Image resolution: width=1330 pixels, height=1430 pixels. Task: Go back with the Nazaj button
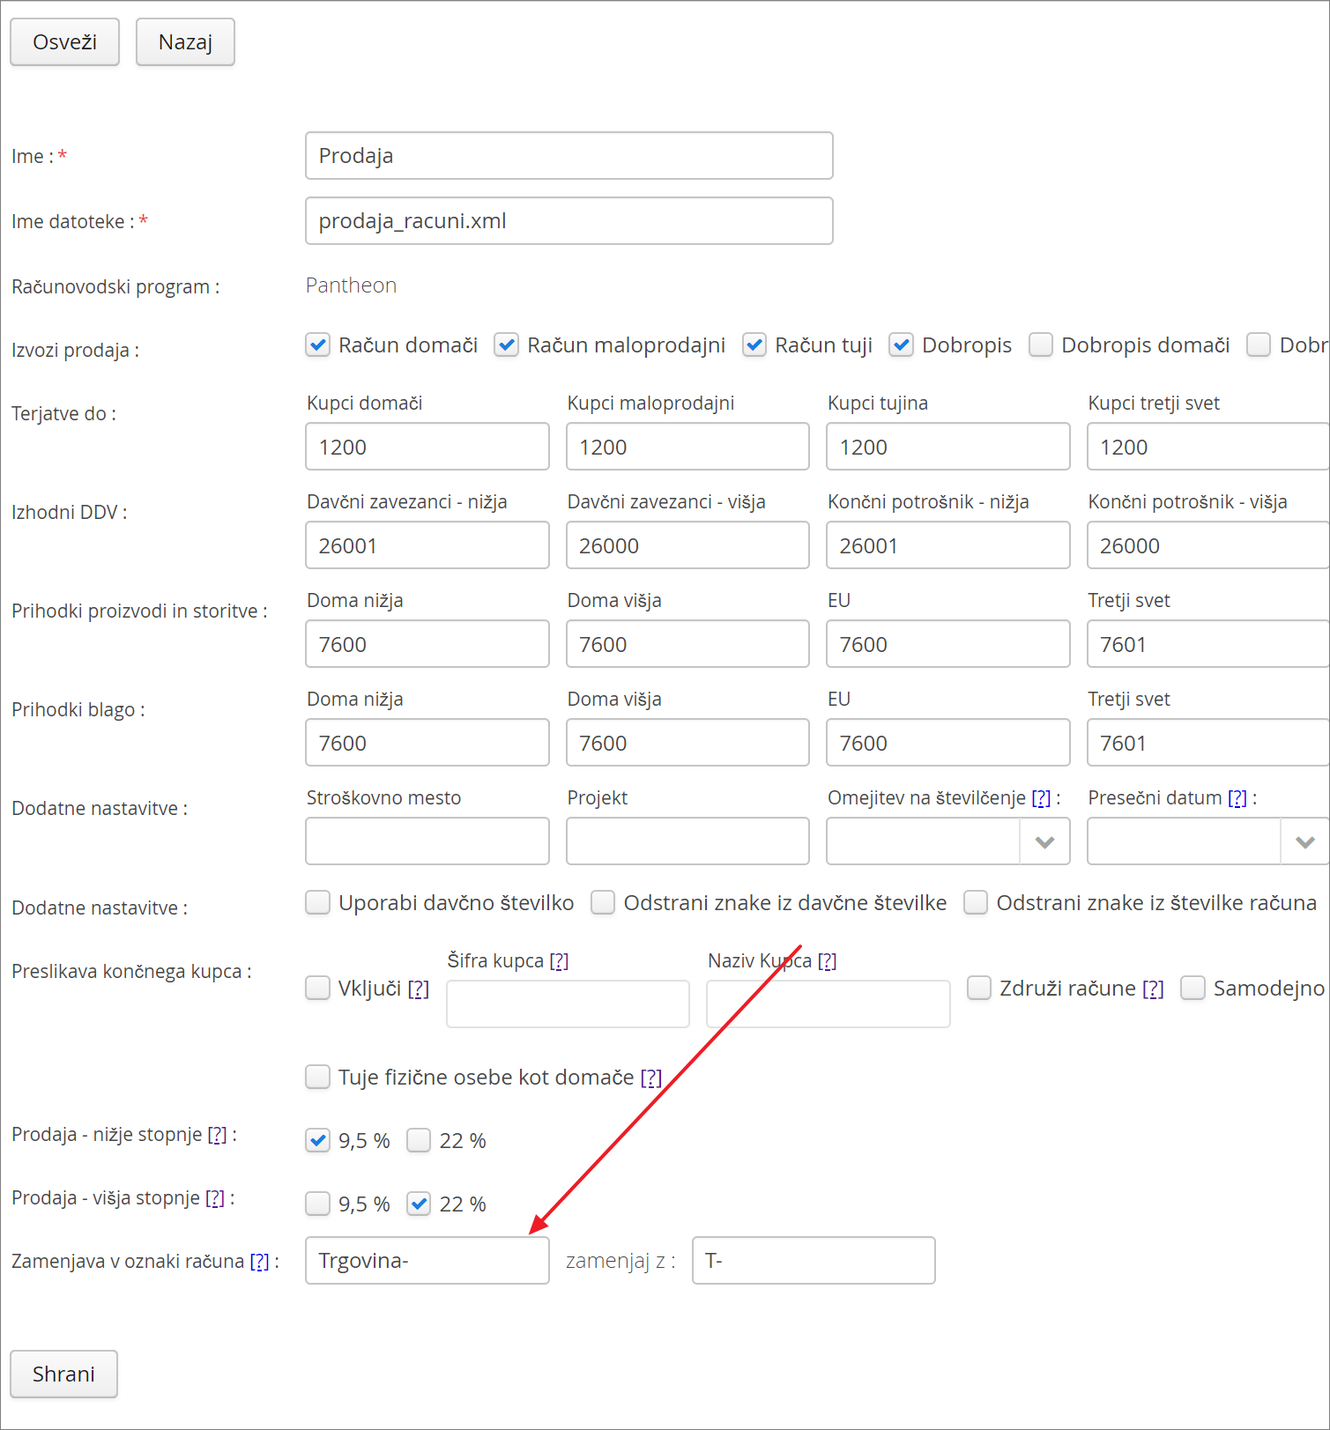(185, 42)
